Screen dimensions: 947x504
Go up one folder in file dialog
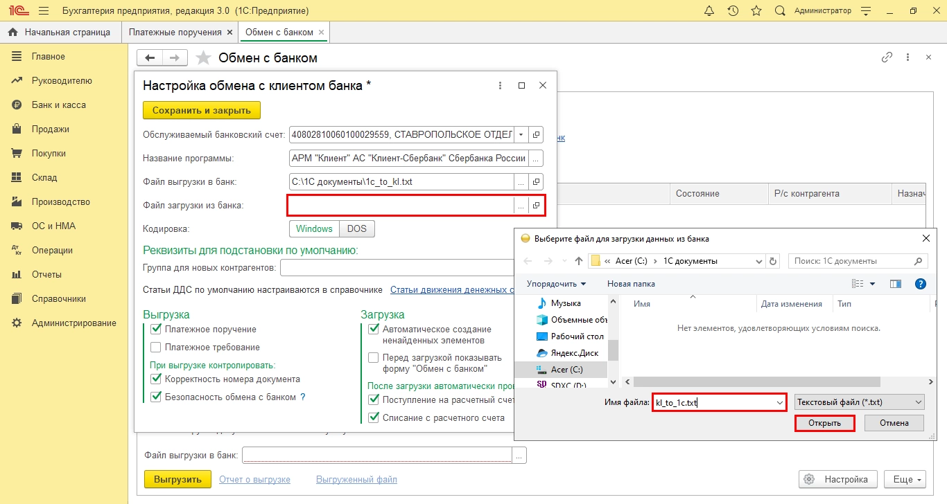(579, 261)
